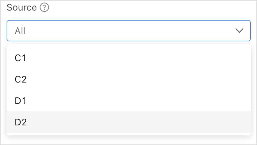Viewport: 257px width, 145px height.
Task: Choose D1 from the Source list
Action: pos(21,101)
